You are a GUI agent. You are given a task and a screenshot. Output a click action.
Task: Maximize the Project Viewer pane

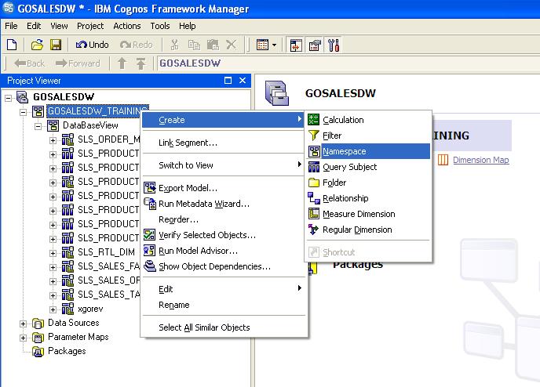tap(228, 81)
